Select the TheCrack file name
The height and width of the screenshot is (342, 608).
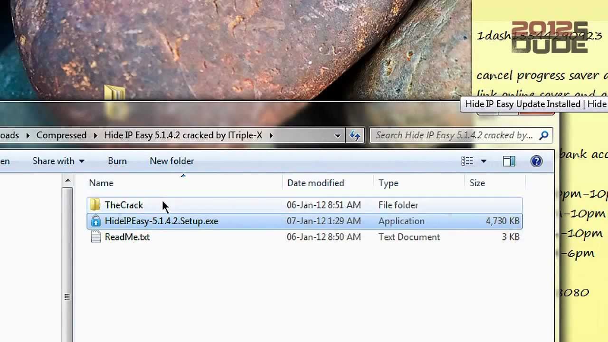pyautogui.click(x=123, y=205)
